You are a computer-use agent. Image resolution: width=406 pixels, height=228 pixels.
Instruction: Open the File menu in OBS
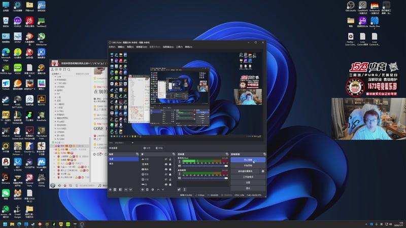coord(112,47)
